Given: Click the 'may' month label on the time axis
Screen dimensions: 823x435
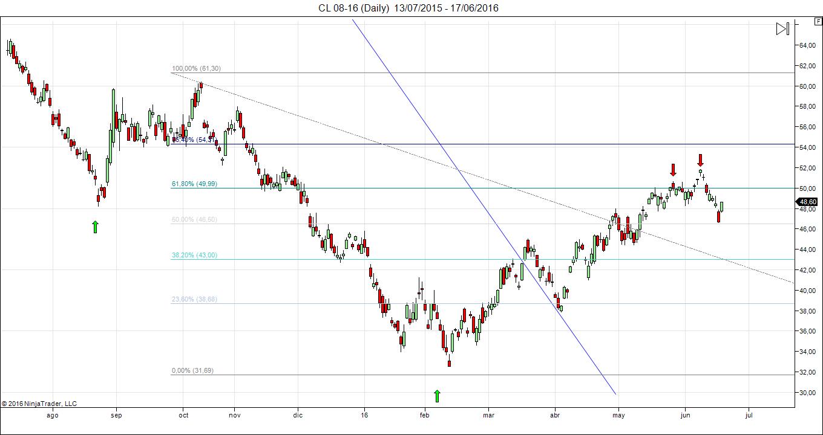Looking at the screenshot, I should click(618, 415).
